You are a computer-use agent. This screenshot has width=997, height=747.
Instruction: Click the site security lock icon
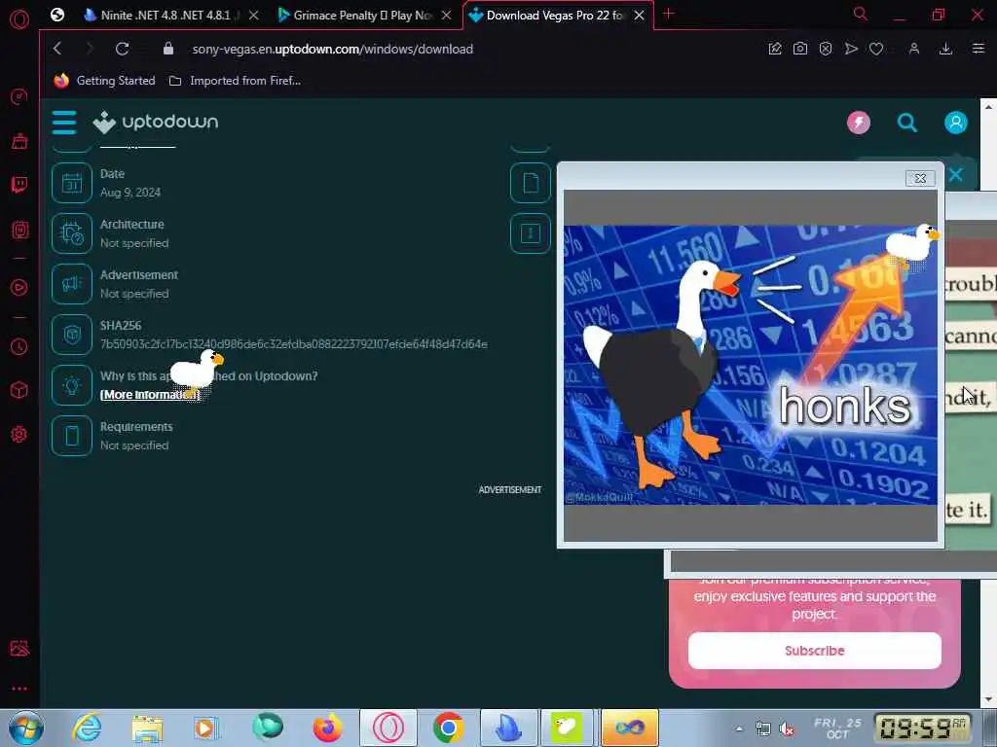[x=167, y=49]
